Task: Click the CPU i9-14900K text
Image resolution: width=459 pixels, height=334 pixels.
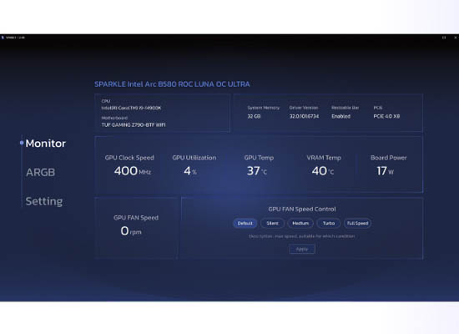Action: tap(131, 108)
